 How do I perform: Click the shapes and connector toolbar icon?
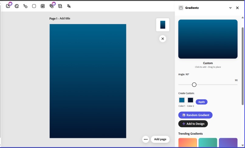pyautogui.click(x=25, y=6)
